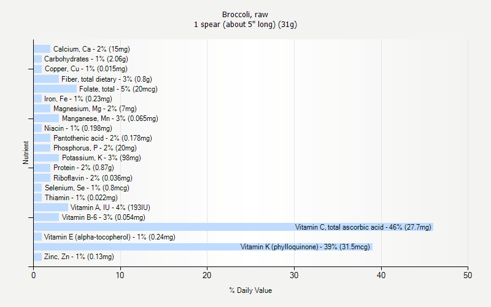The height and width of the screenshot is (307, 491).
Task: Click the Pantothenic acid label
Action: coord(102,138)
